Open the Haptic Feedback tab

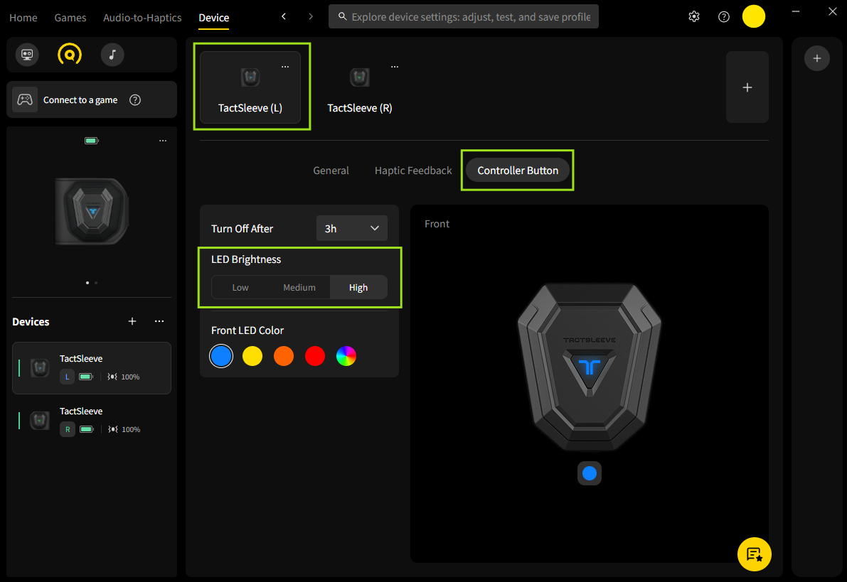pos(413,171)
